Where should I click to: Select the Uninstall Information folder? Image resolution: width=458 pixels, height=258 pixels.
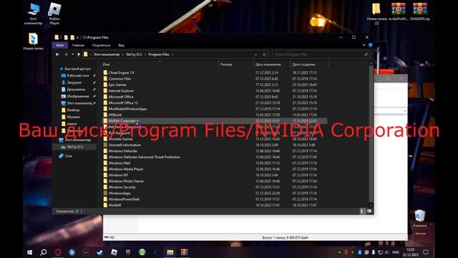point(125,145)
